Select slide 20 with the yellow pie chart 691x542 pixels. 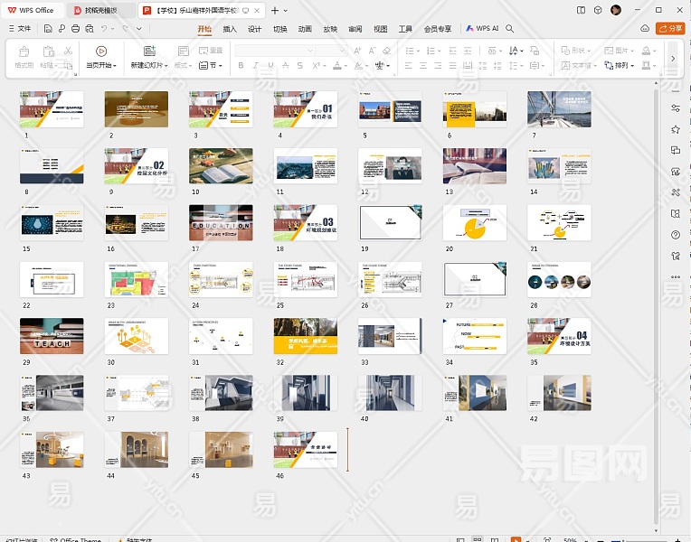click(475, 222)
